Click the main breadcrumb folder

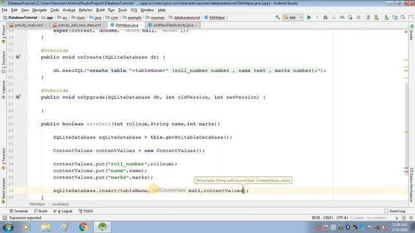pos(78,17)
